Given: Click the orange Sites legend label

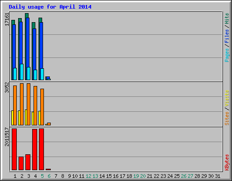Looking at the screenshot, I should coord(227,119).
